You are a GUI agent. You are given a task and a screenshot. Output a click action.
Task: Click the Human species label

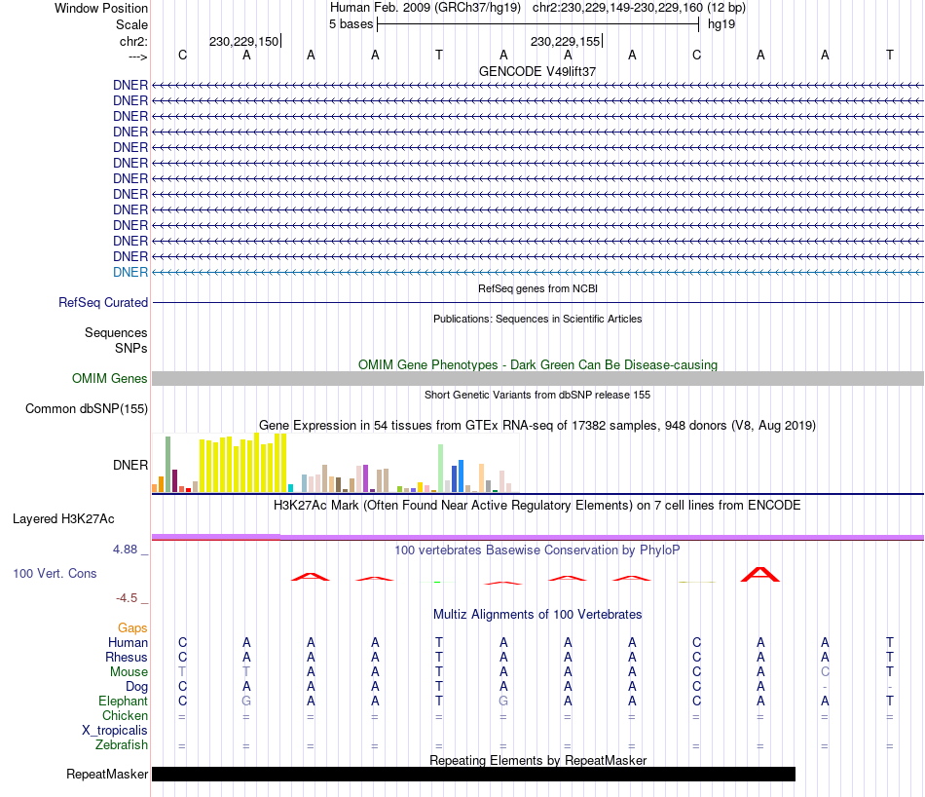pos(128,642)
